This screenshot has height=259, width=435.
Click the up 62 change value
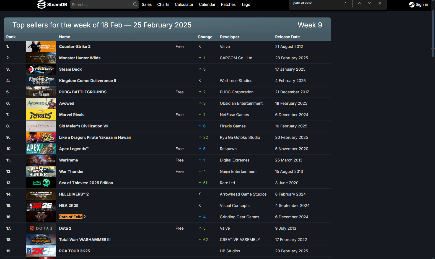(203, 240)
